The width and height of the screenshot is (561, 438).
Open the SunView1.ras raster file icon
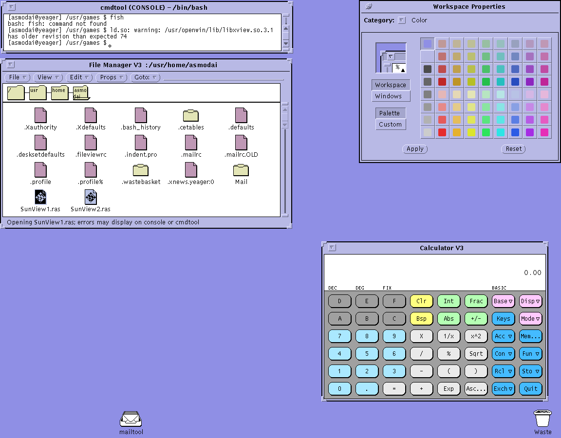tap(40, 197)
